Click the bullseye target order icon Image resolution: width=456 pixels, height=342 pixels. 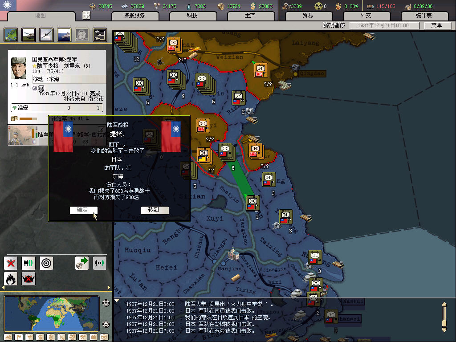point(46,263)
